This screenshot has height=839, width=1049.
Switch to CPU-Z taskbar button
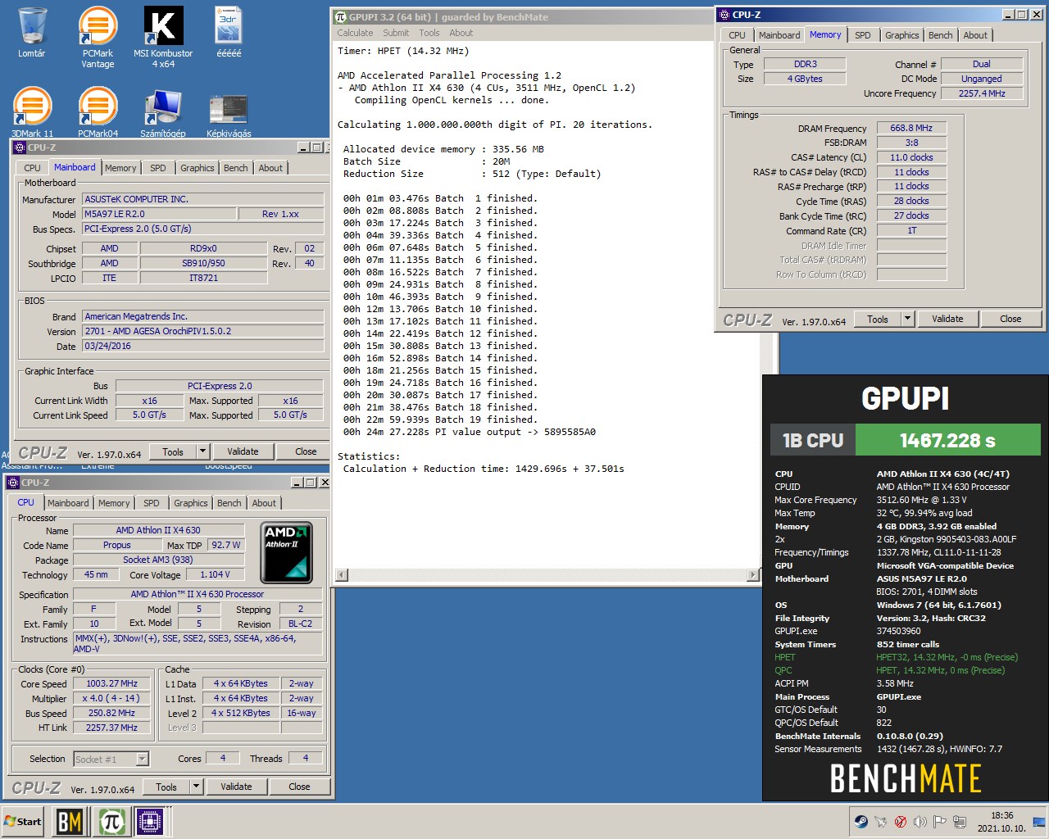[x=150, y=822]
